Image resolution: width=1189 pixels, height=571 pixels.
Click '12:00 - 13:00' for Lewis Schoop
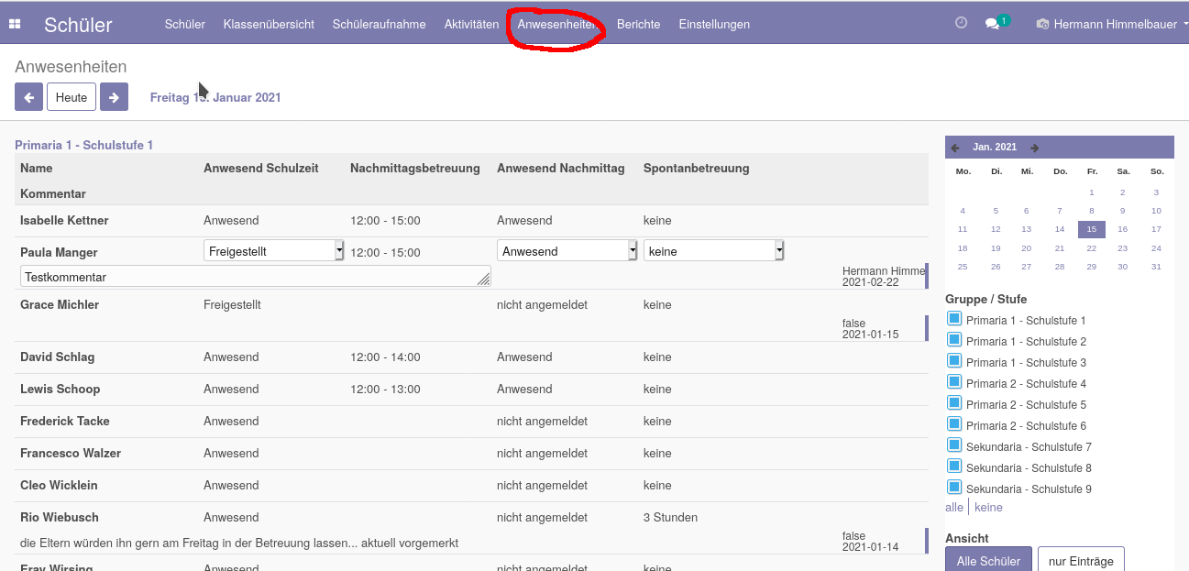tap(385, 390)
